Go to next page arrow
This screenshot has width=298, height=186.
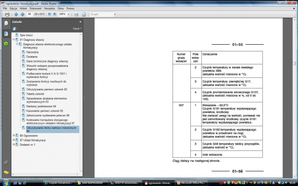click(x=23, y=14)
